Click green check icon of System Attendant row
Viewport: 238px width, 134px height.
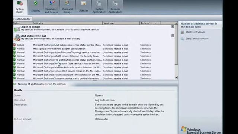15,74
